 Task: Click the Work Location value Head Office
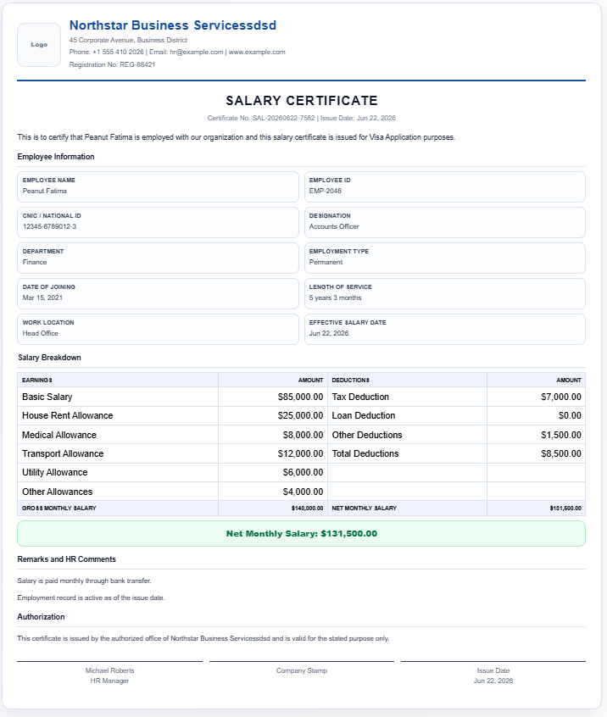click(40, 333)
